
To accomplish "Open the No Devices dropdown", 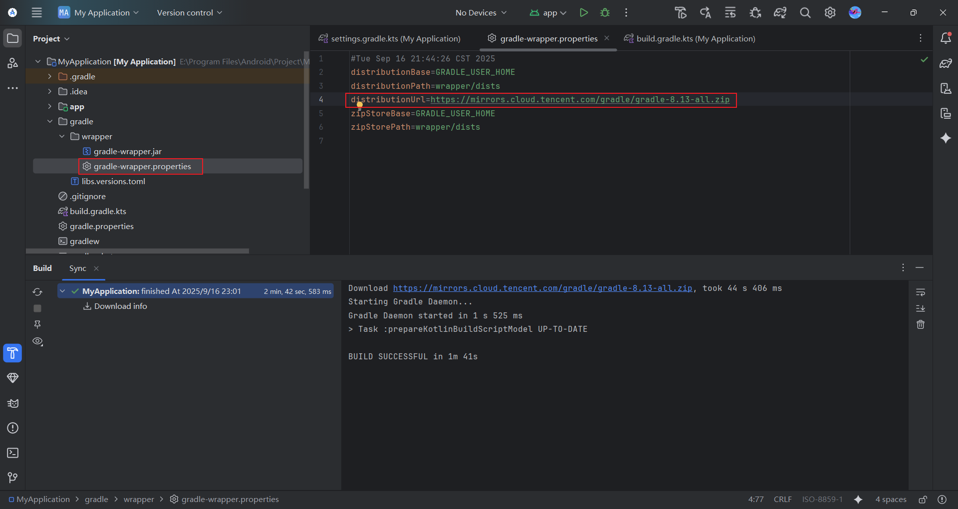I will (x=480, y=12).
